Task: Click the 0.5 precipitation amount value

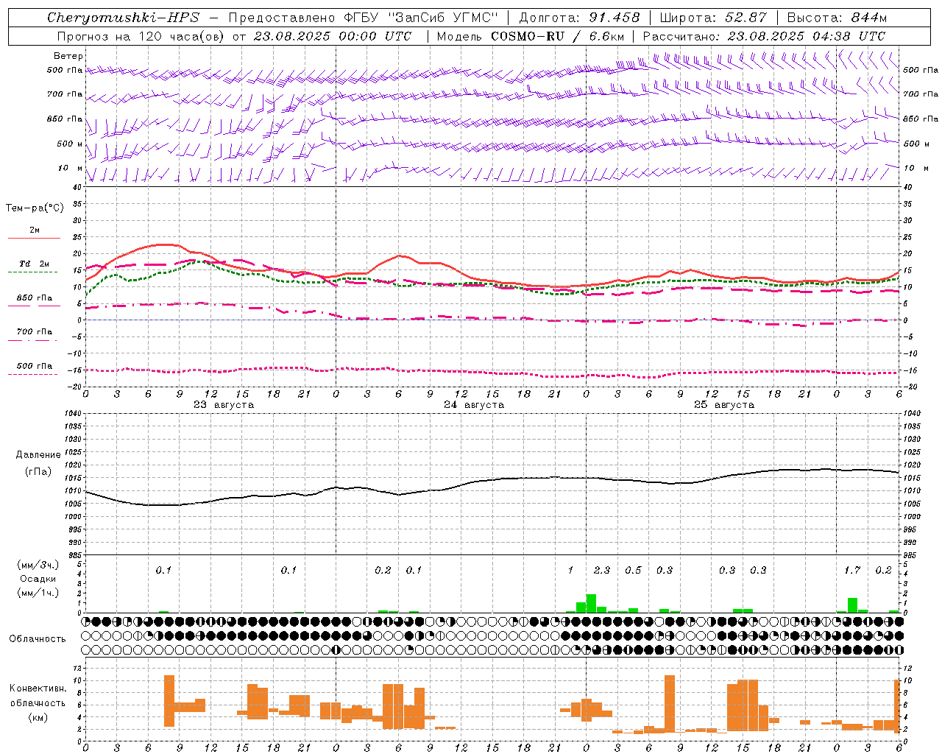Action: (x=633, y=571)
